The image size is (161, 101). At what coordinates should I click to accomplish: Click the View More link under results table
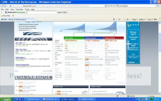pyautogui.click(x=121, y=83)
